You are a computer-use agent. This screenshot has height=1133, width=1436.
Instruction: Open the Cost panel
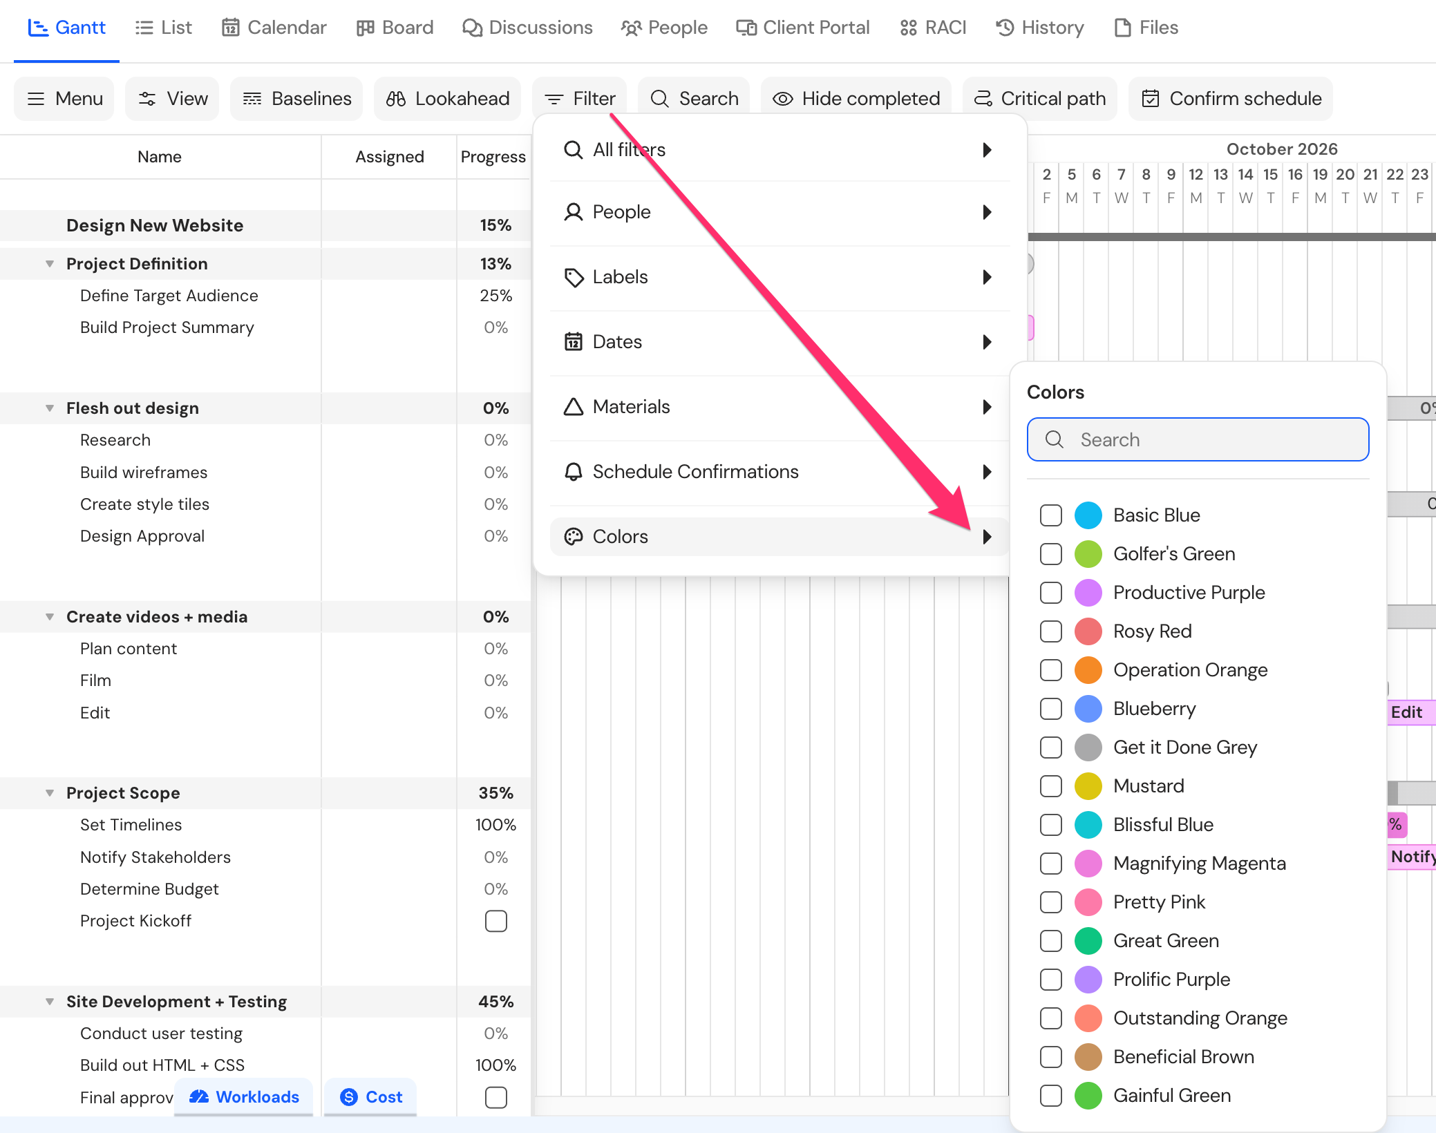click(371, 1096)
